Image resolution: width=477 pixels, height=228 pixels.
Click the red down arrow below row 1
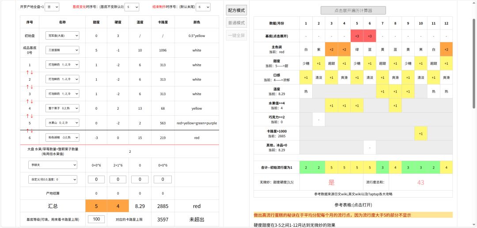(x=32, y=72)
